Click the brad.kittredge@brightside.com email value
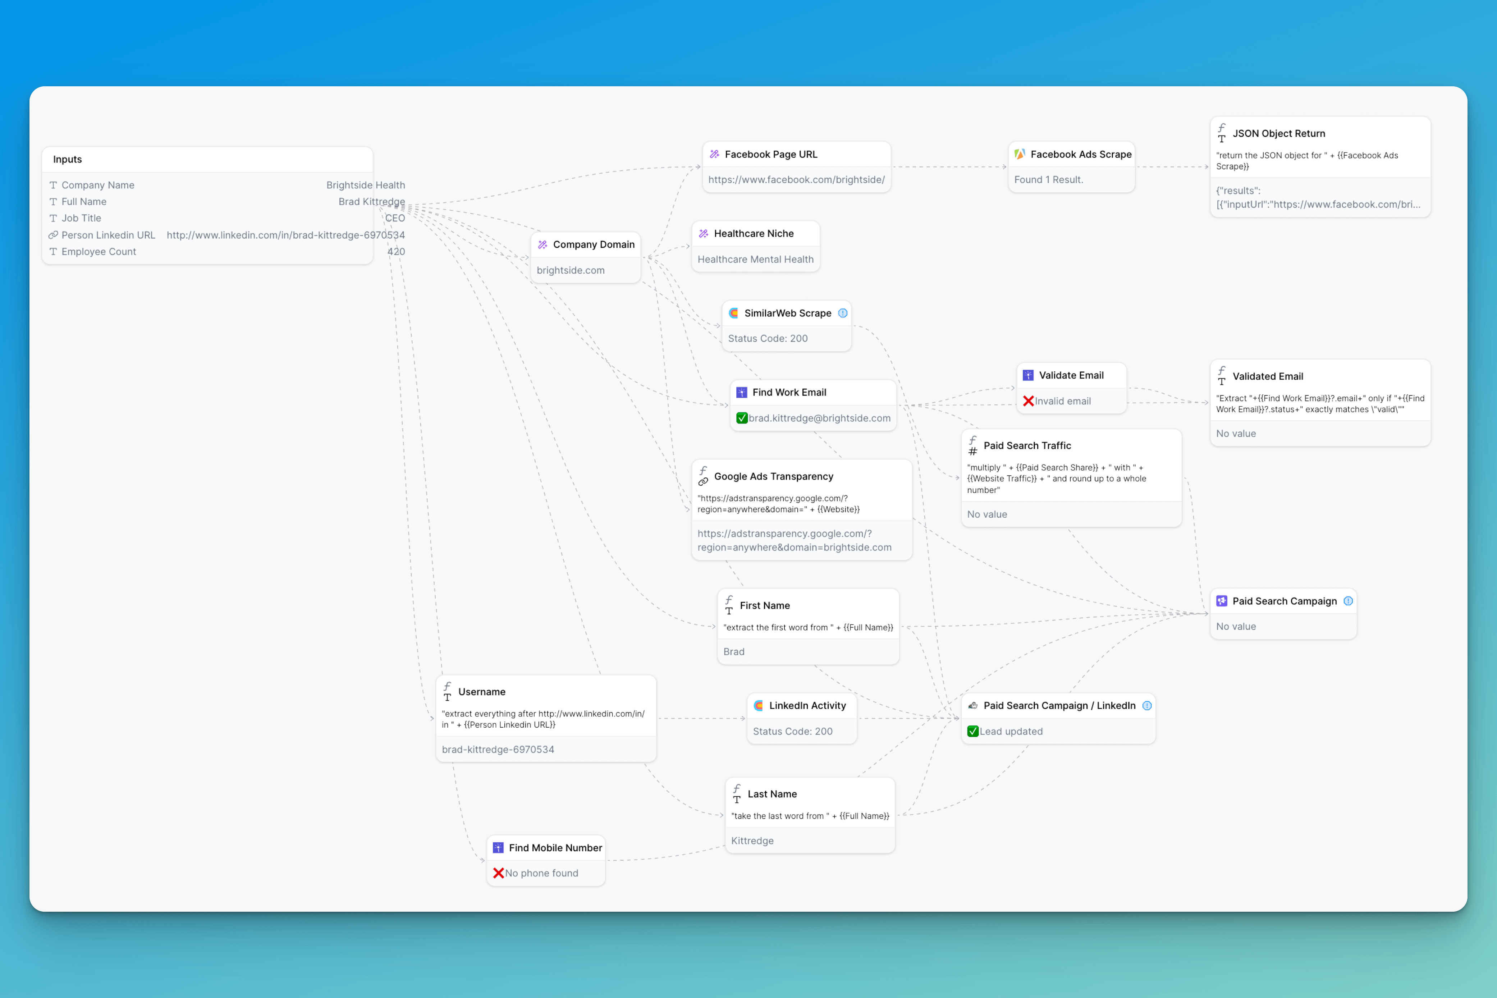 [819, 418]
